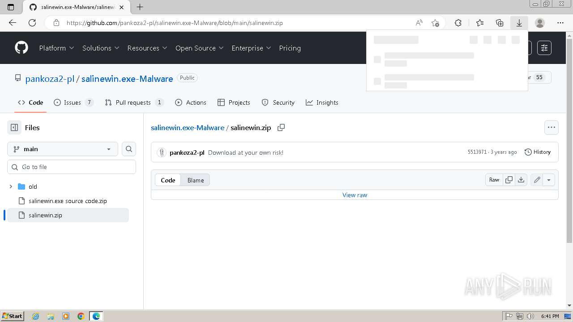This screenshot has width=573, height=322.
Task: Switch to the Code repository tab
Action: (x=30, y=102)
